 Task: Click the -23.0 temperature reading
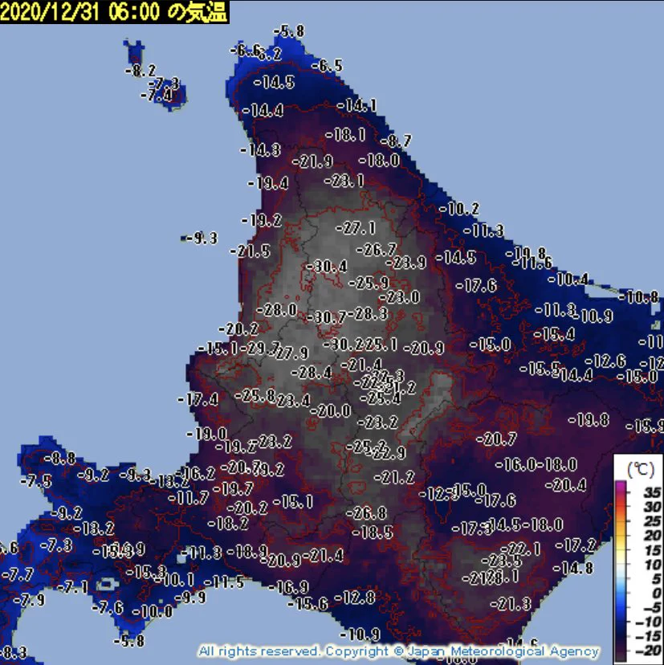400,297
